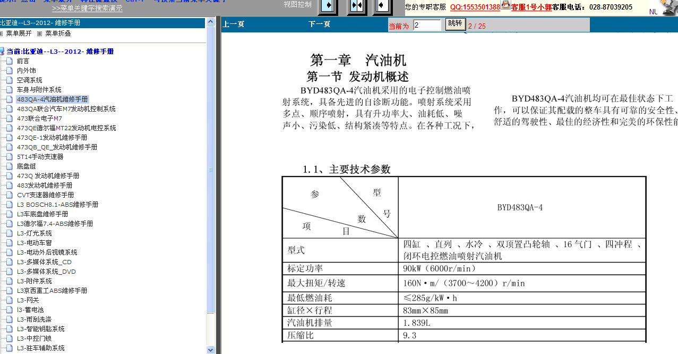Click the page icon beside 483QA-4汽油机维修手册

click(x=9, y=99)
